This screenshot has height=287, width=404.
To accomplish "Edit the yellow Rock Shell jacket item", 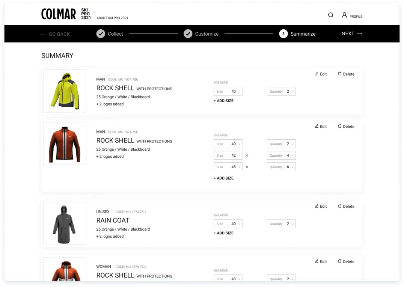I will point(321,74).
